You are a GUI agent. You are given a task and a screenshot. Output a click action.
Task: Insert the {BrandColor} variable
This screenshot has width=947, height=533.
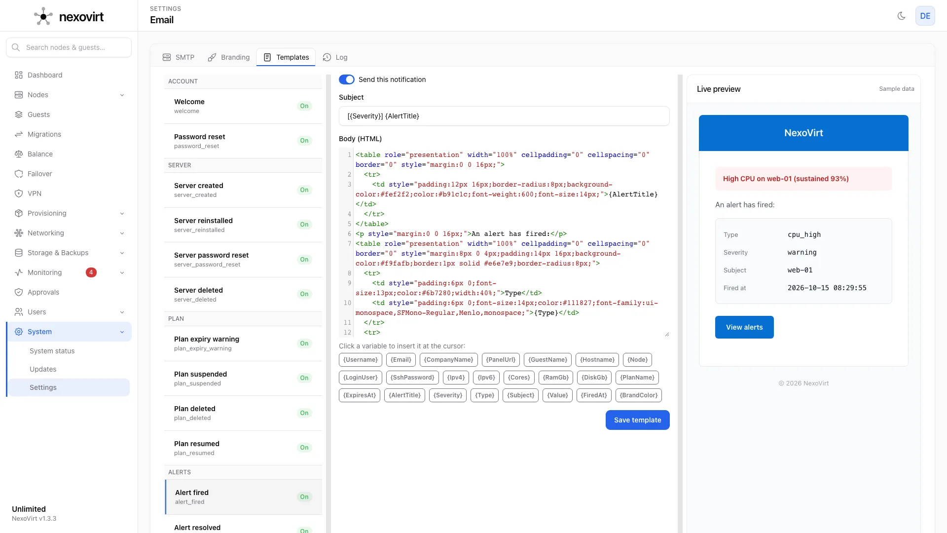click(638, 395)
